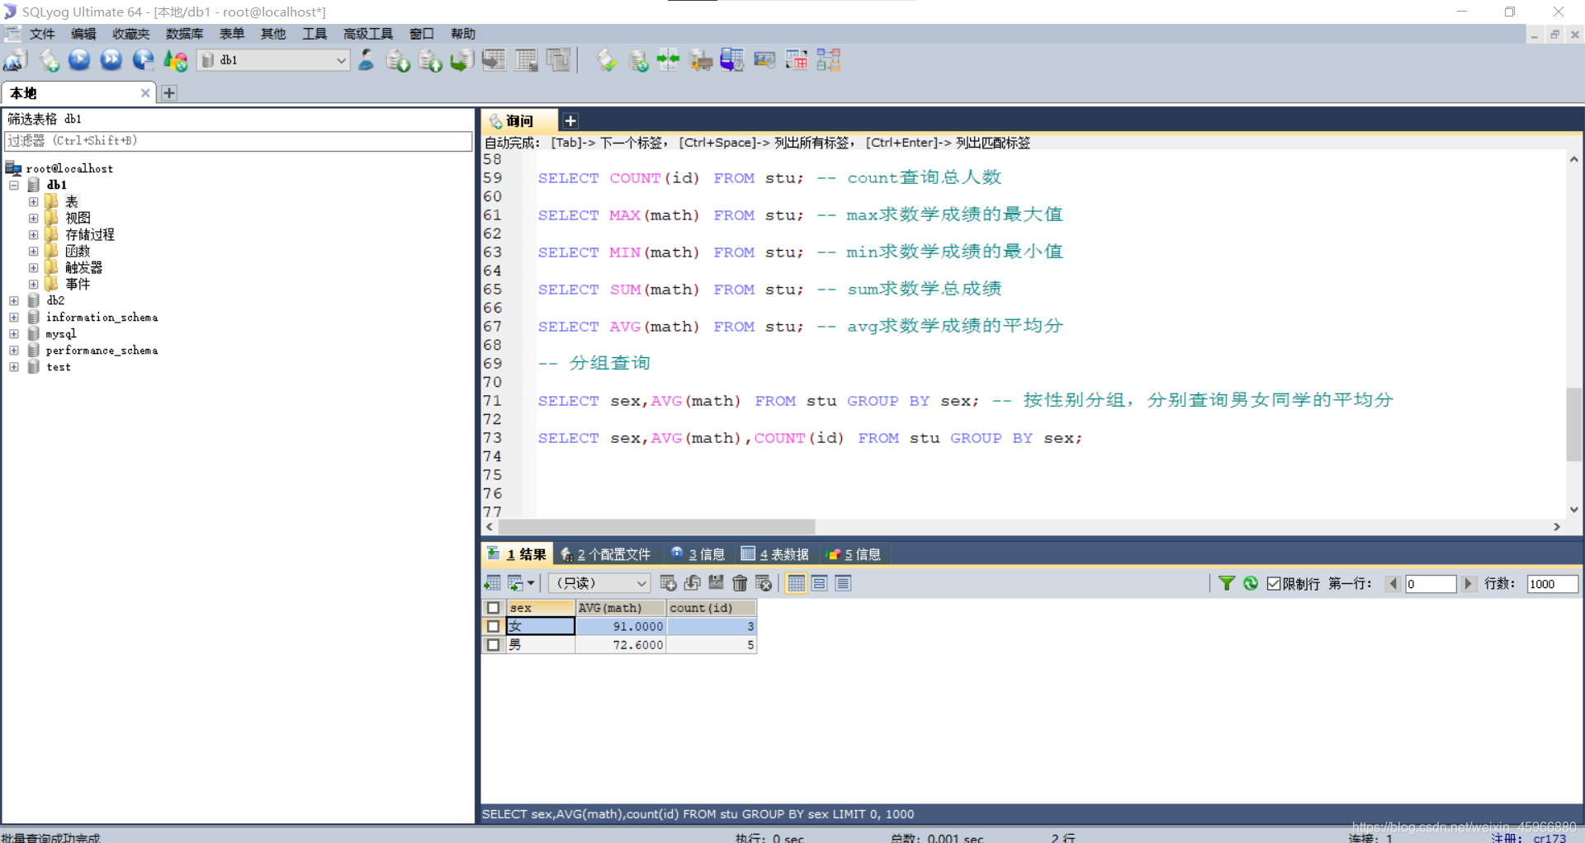
Task: Click the Execute Query play icon
Action: [79, 60]
